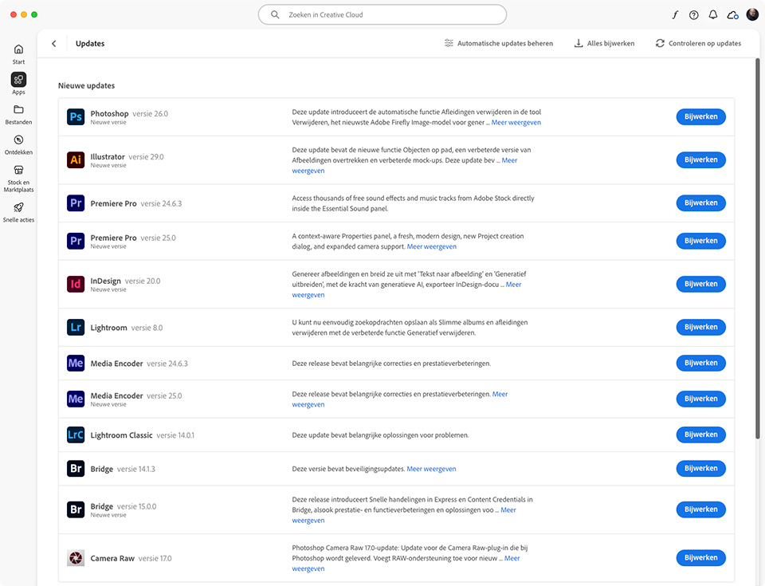Screen dimensions: 765x586
Task: Click the vertical scrollbar thumb
Action: [757, 248]
